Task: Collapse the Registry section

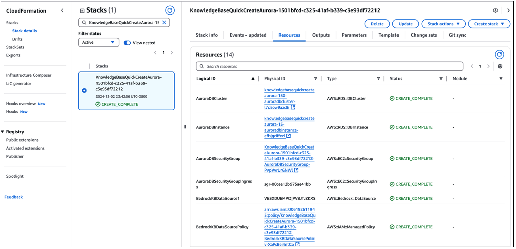Action: click(3, 132)
